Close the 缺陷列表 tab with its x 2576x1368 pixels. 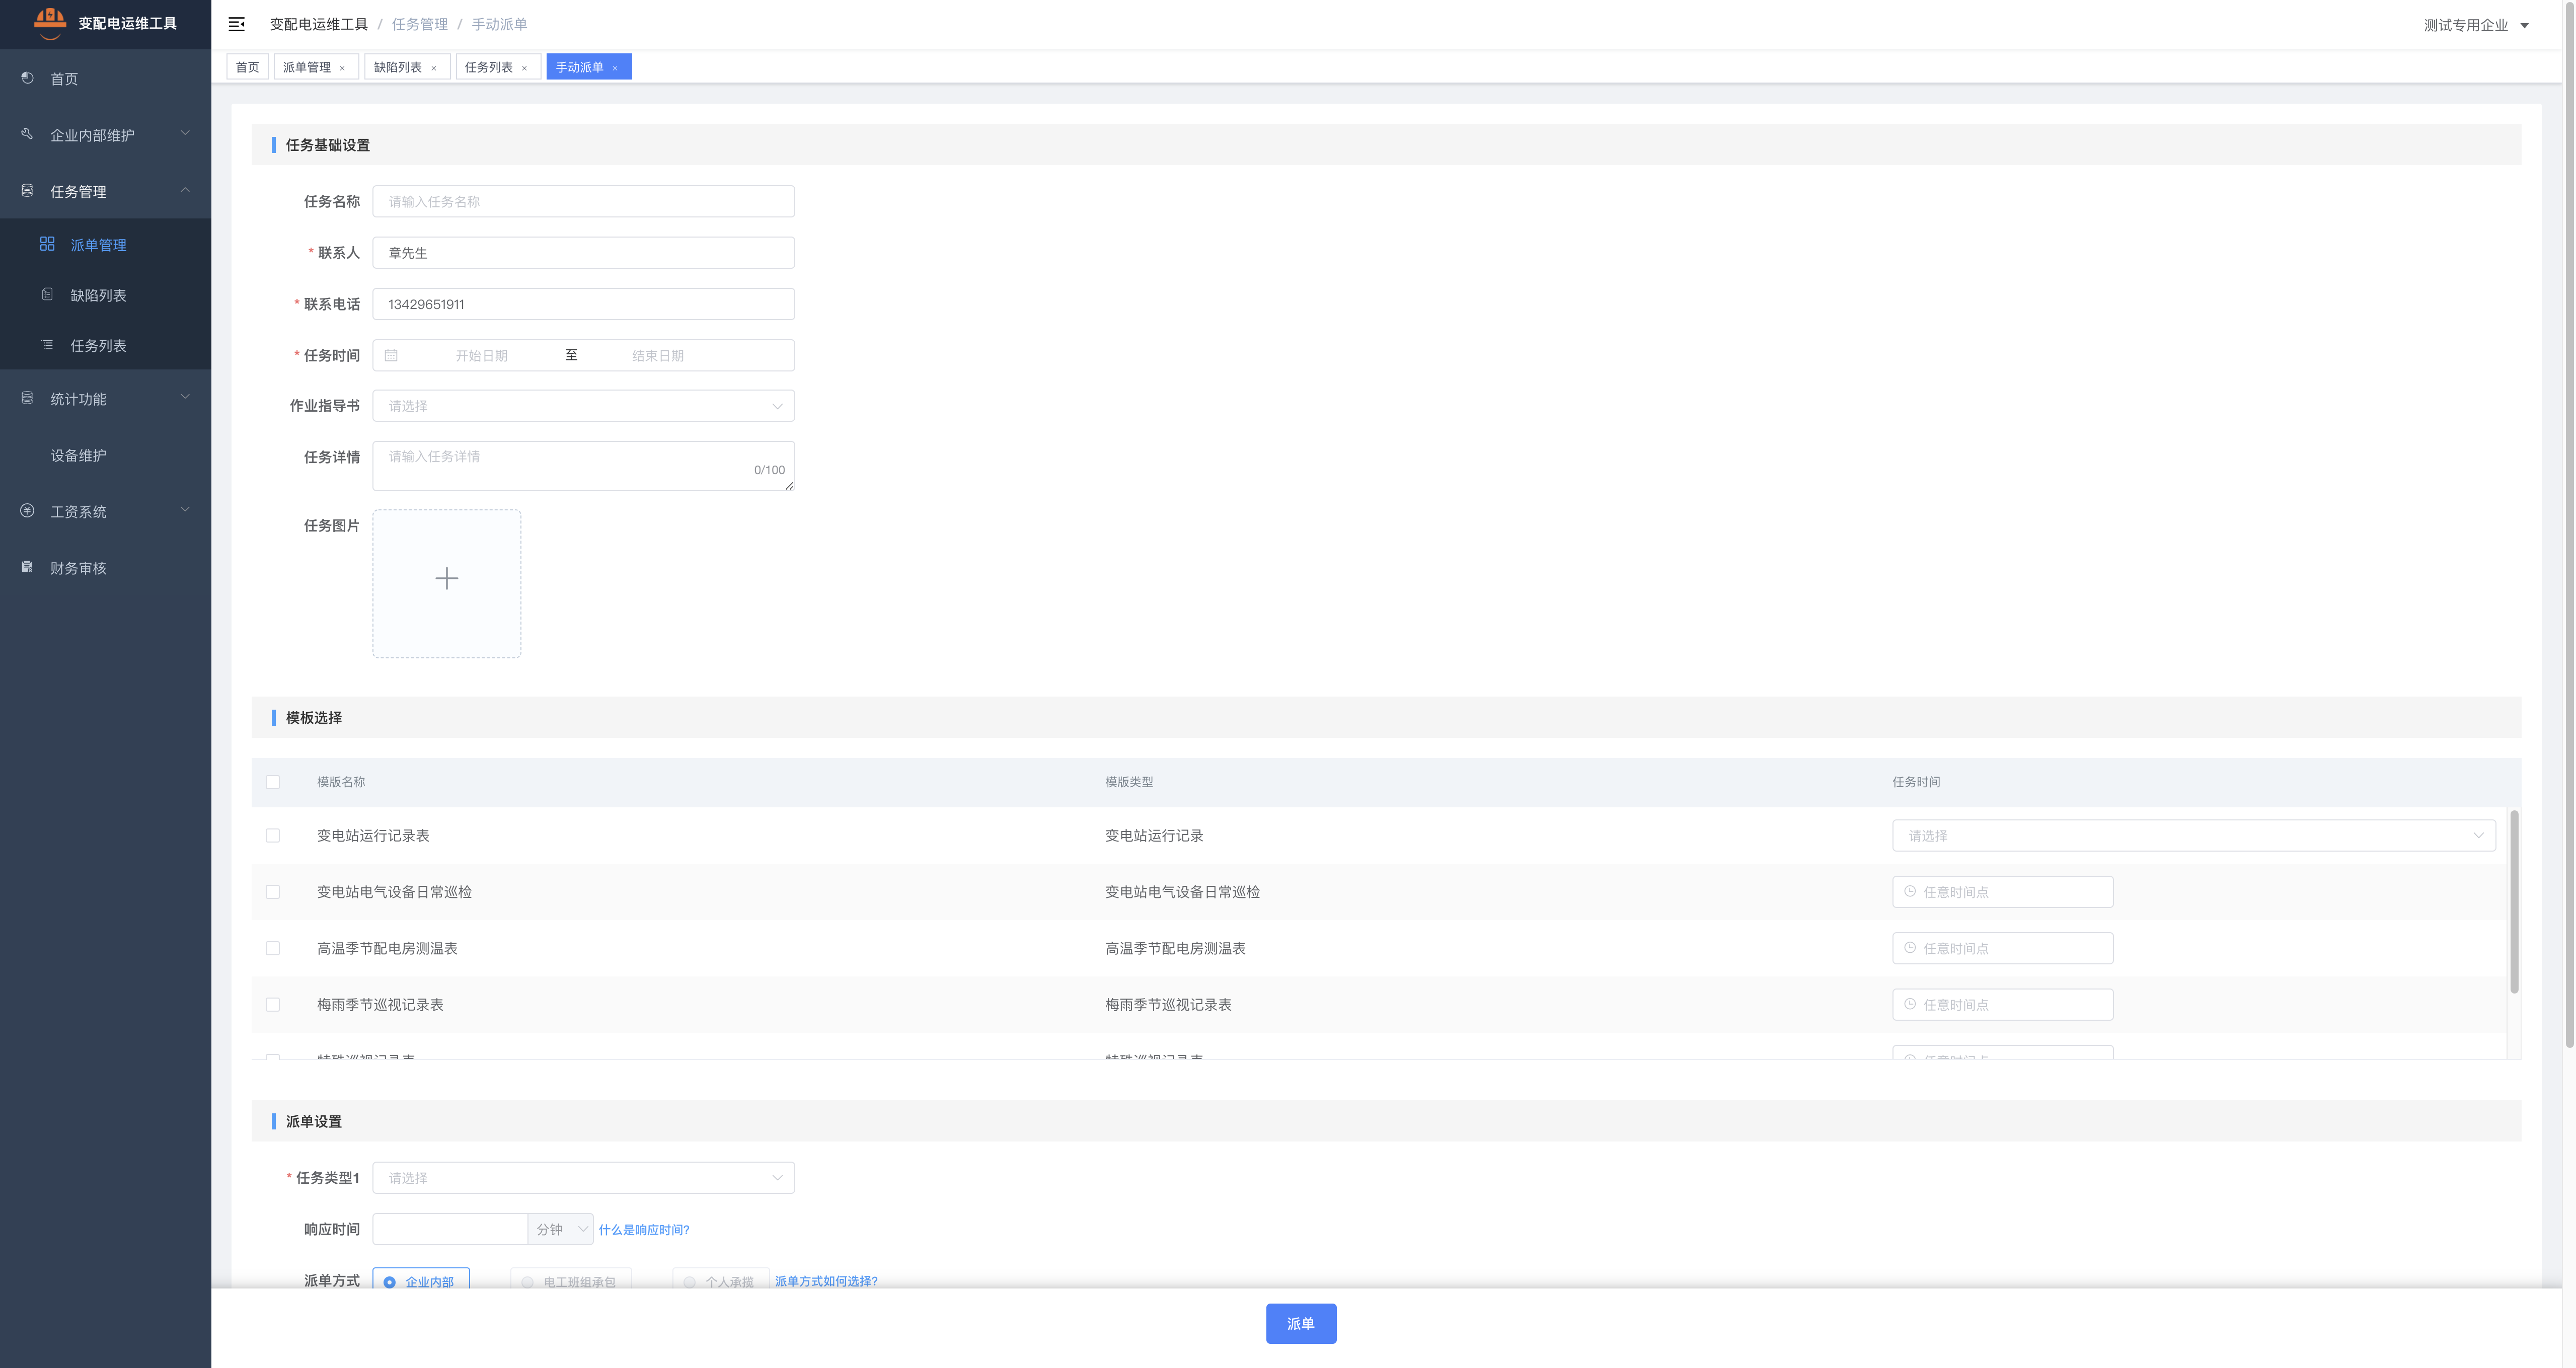click(x=433, y=68)
